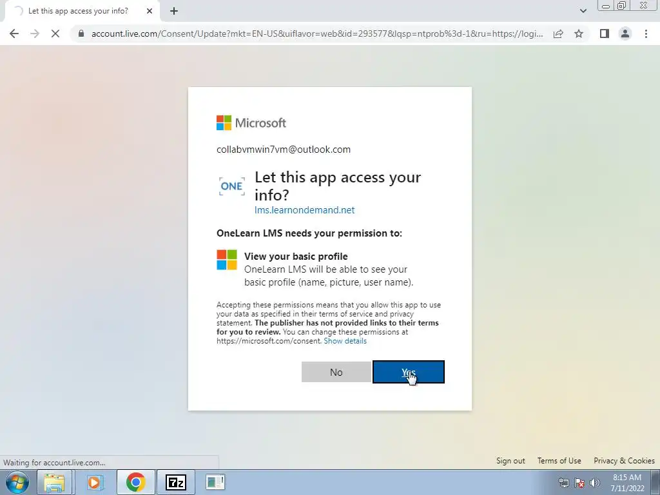This screenshot has height=495, width=660.
Task: Open the Terms of Use link
Action: (x=559, y=460)
